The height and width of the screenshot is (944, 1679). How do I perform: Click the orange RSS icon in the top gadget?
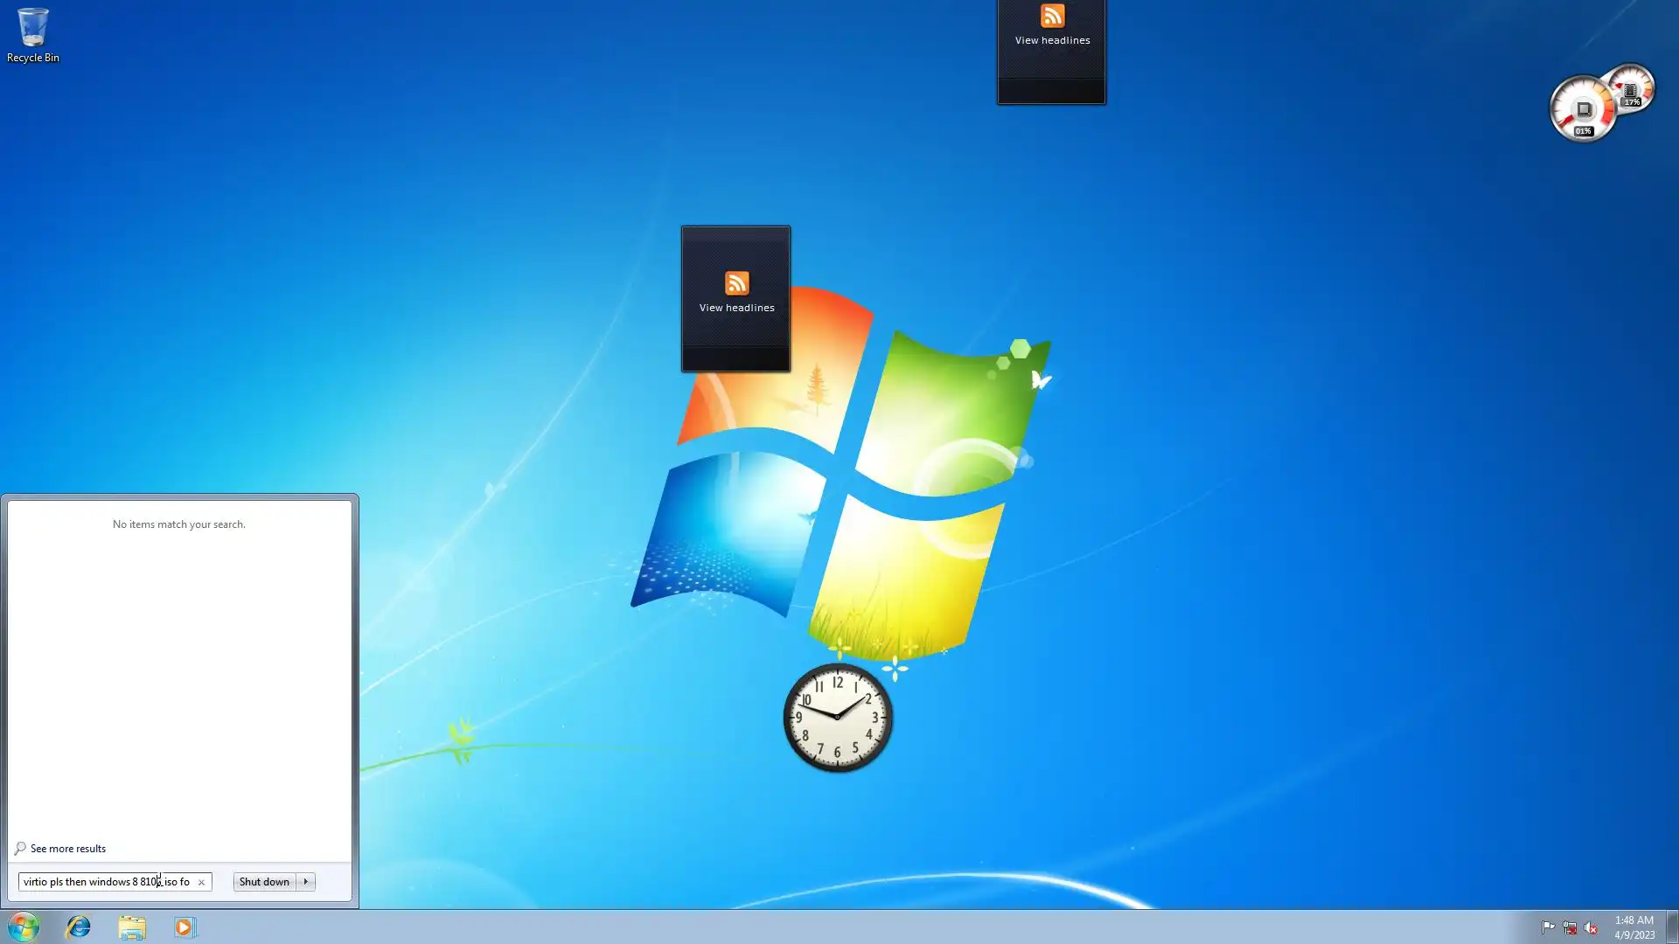(1052, 16)
